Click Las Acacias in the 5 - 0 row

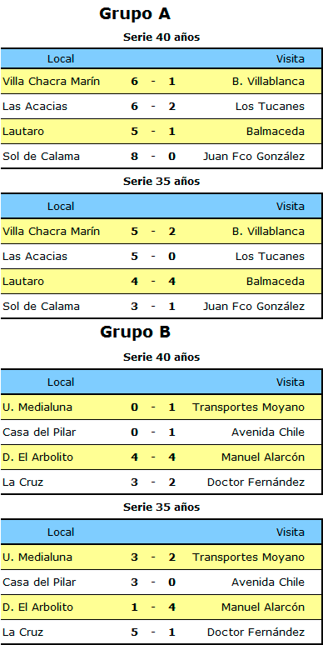coord(35,257)
